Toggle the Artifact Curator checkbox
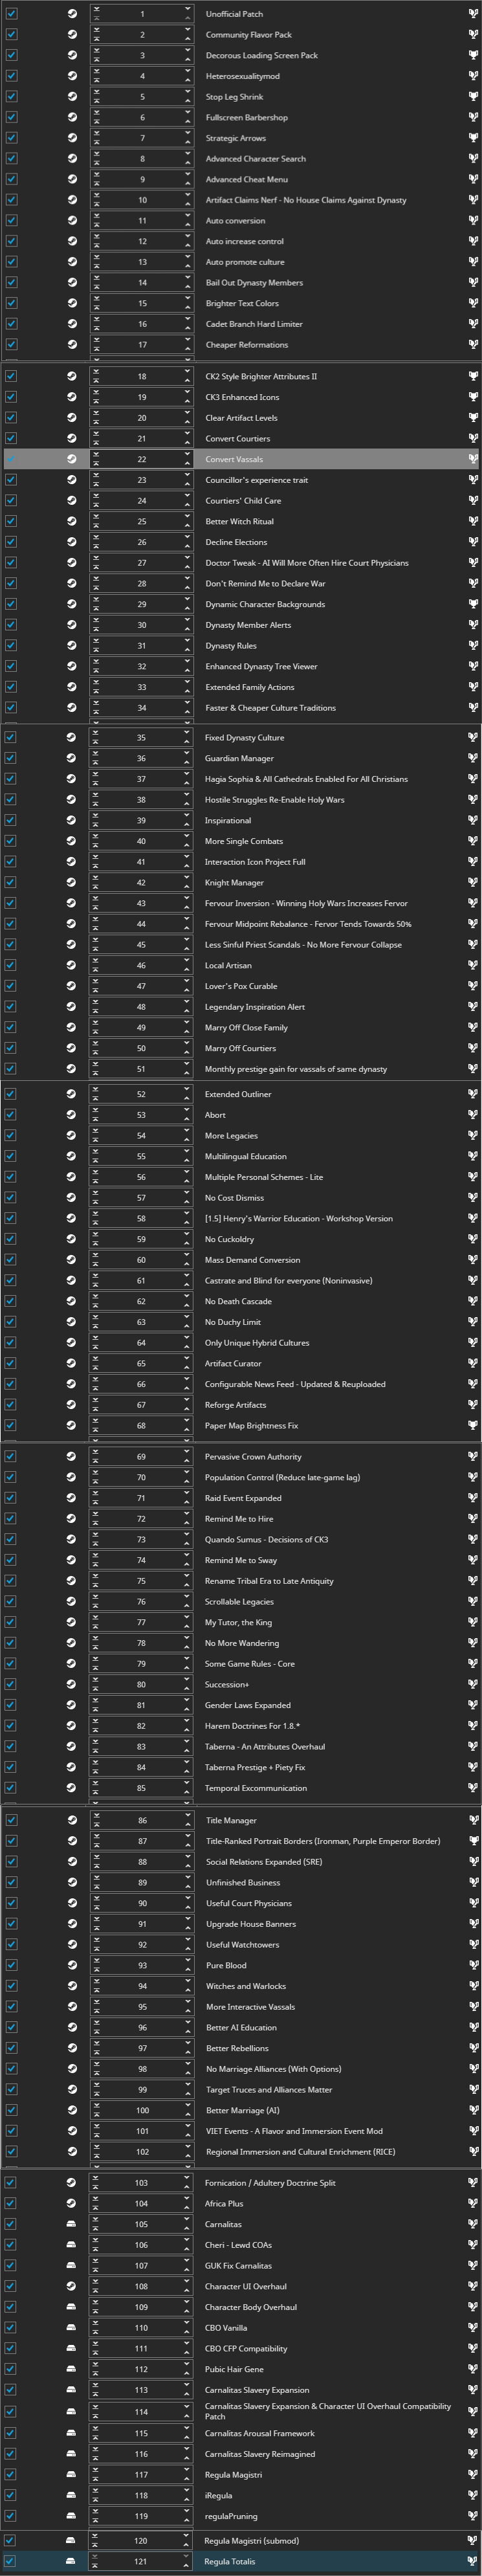This screenshot has width=482, height=2576. (x=10, y=1363)
